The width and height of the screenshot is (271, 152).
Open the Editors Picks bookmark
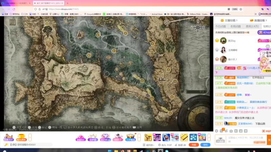198,14
